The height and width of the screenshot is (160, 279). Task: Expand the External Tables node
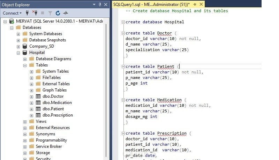point(31,84)
